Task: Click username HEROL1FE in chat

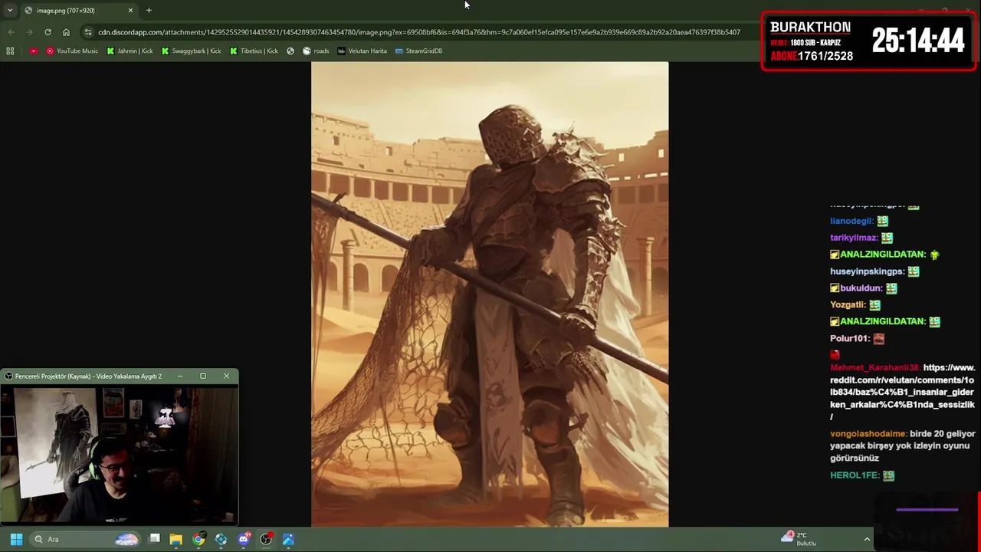Action: (855, 475)
